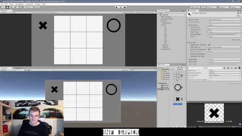242x136 pixels.
Task: Toggle Stats overlay in Game view
Action: 146,12
